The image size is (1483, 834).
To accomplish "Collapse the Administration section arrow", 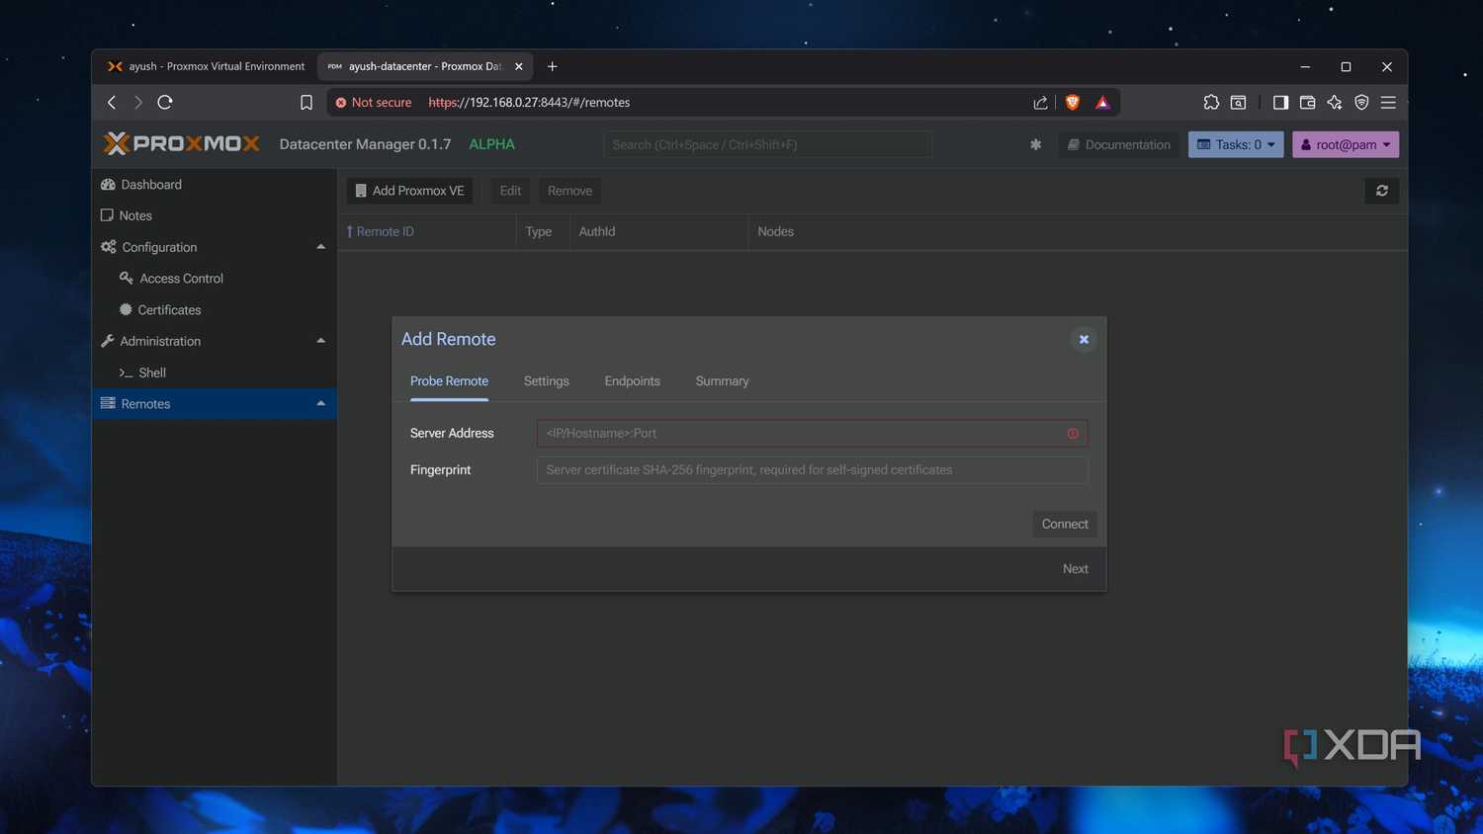I will click(320, 341).
